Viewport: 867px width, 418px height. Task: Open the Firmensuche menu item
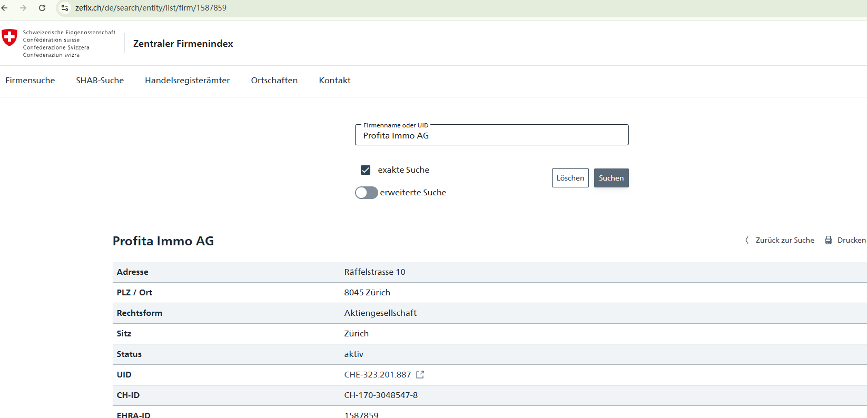coord(30,81)
